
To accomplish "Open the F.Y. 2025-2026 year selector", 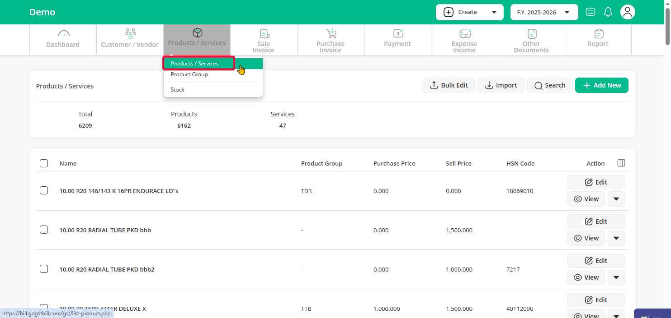I will pyautogui.click(x=544, y=12).
